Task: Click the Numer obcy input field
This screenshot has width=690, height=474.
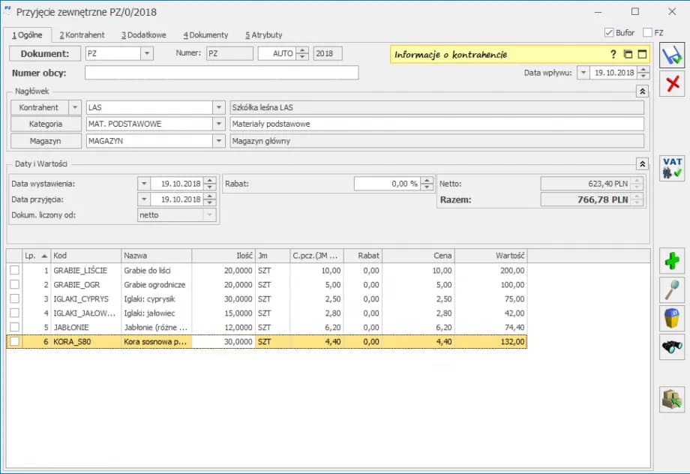Action: (x=221, y=73)
